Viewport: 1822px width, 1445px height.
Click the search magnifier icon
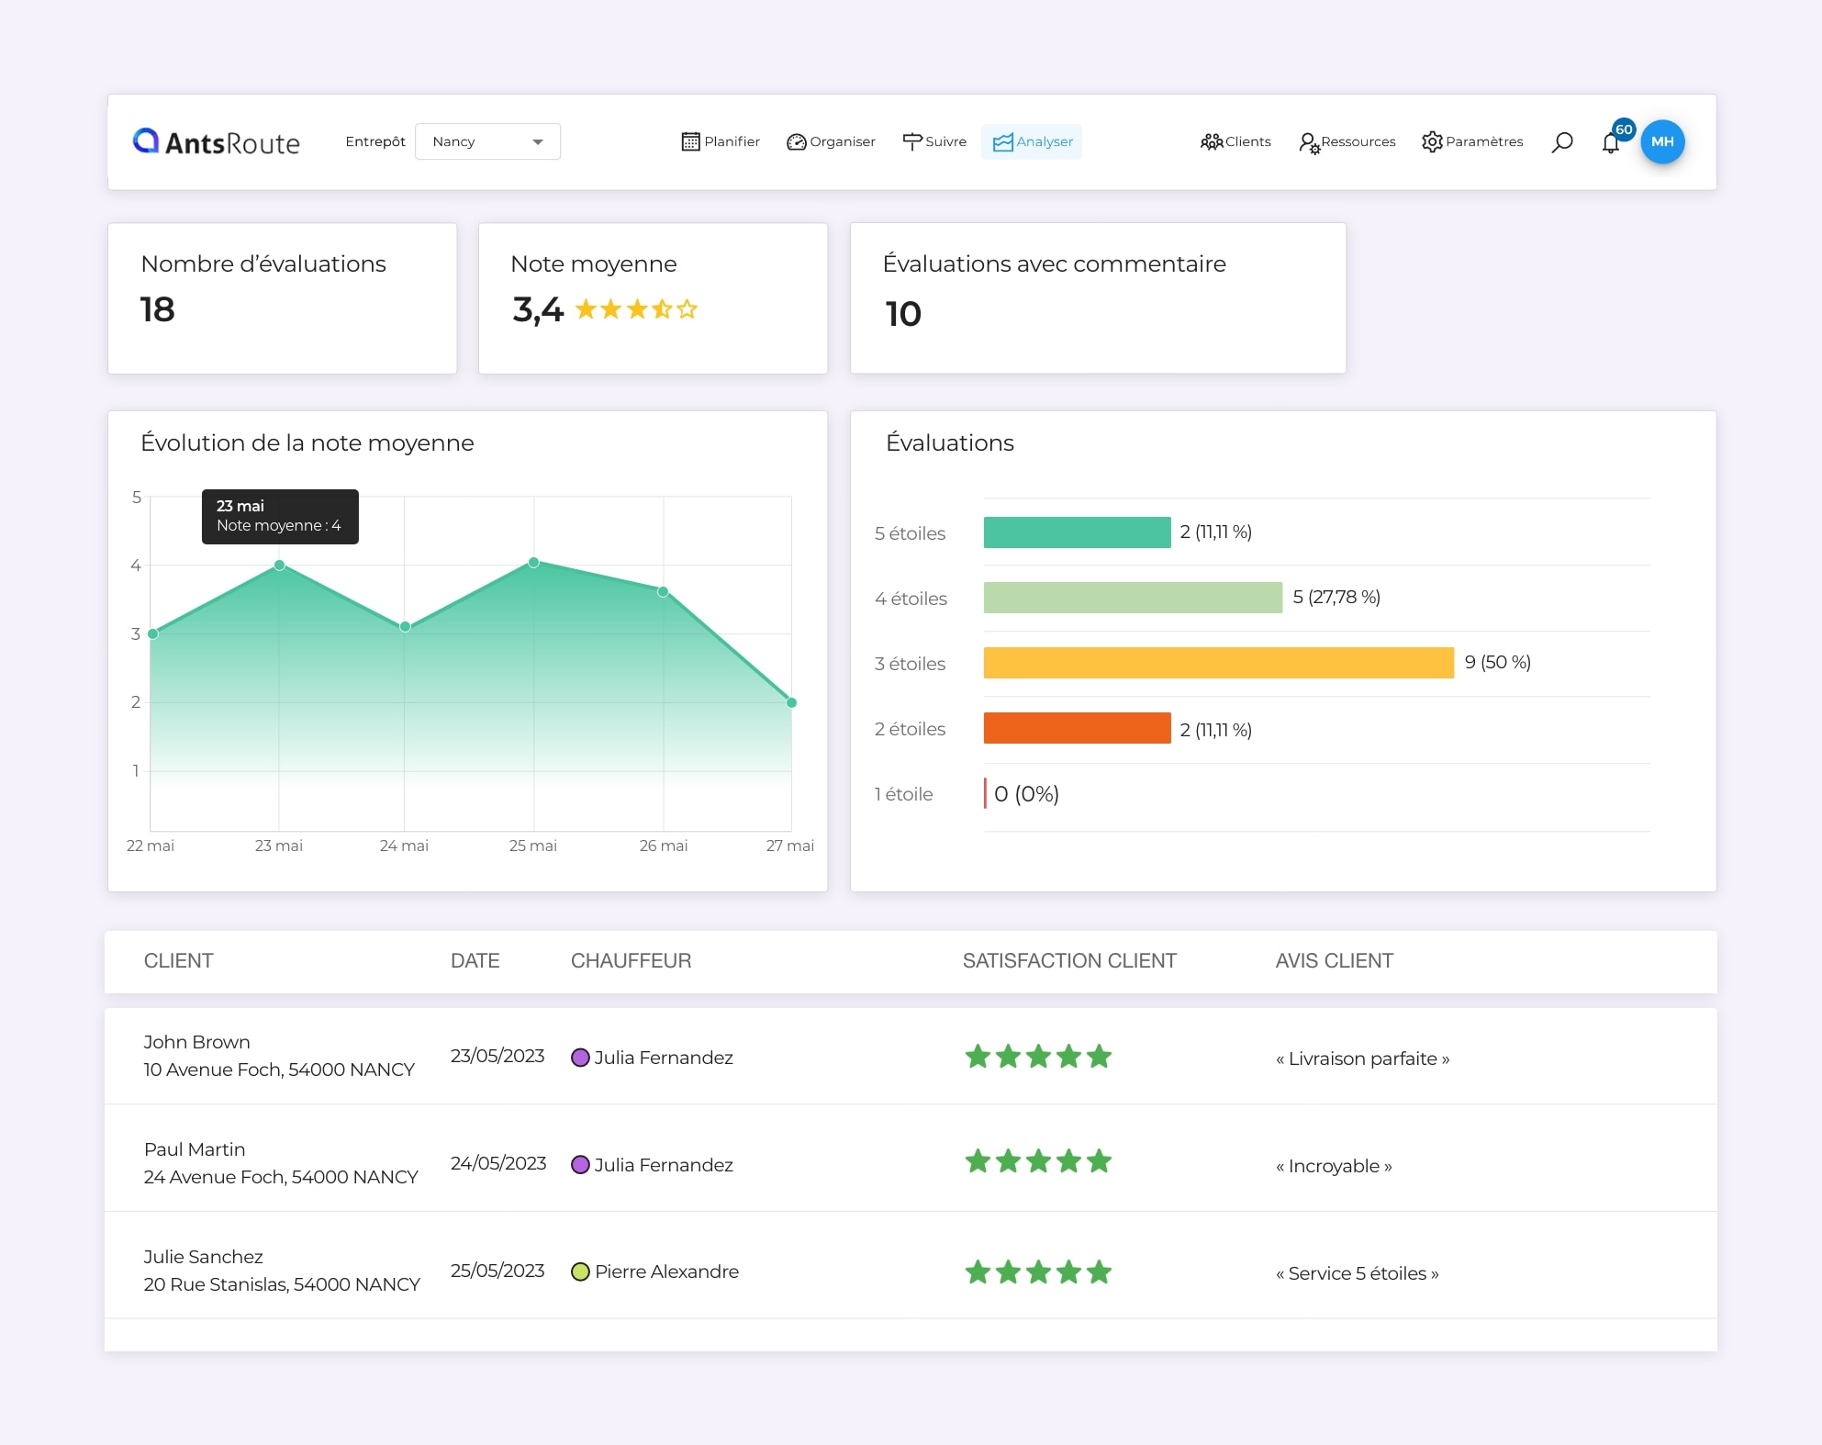(1562, 142)
